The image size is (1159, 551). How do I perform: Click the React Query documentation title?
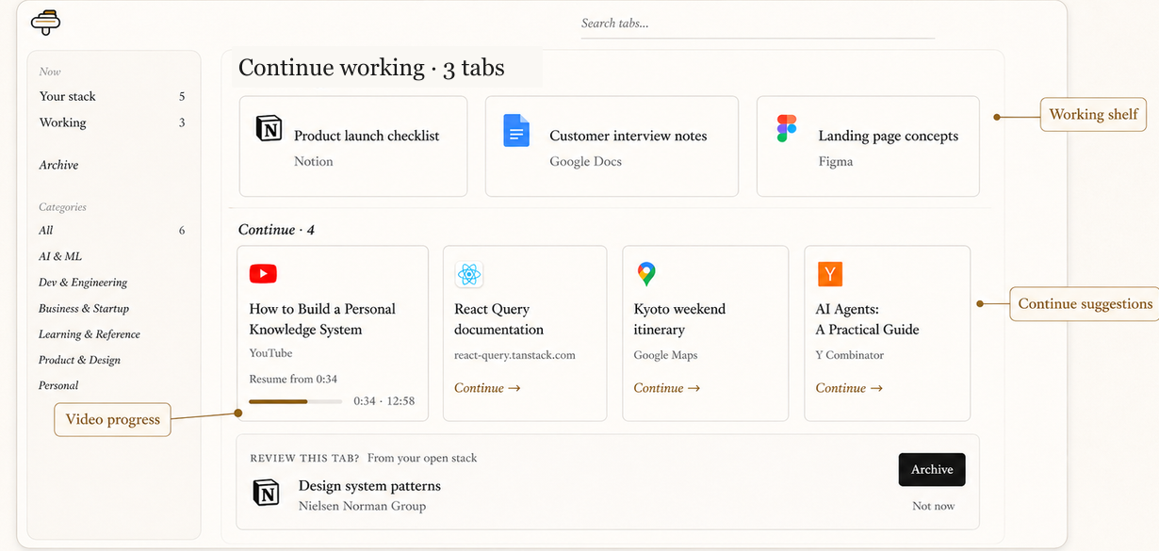[x=498, y=319]
